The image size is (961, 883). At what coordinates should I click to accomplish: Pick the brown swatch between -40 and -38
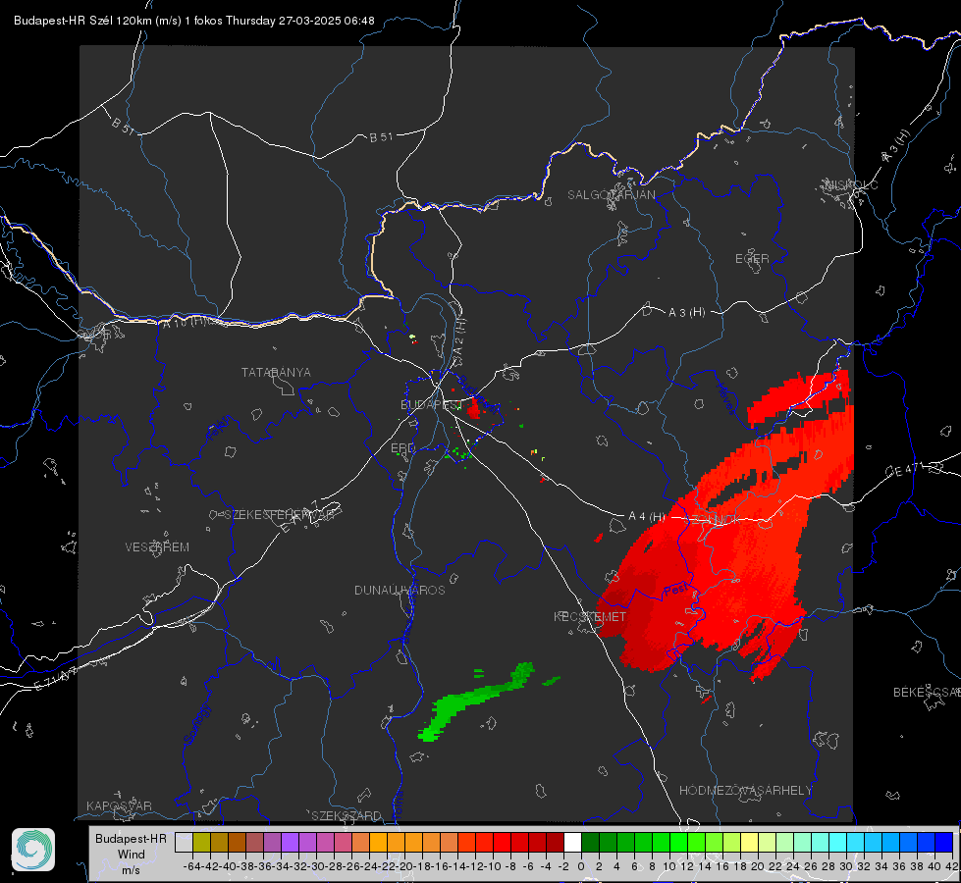click(237, 843)
